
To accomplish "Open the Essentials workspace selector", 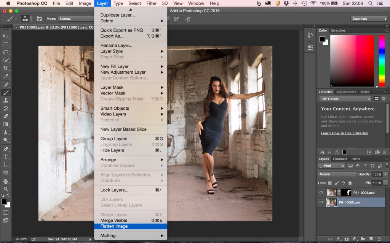I will pos(368,18).
